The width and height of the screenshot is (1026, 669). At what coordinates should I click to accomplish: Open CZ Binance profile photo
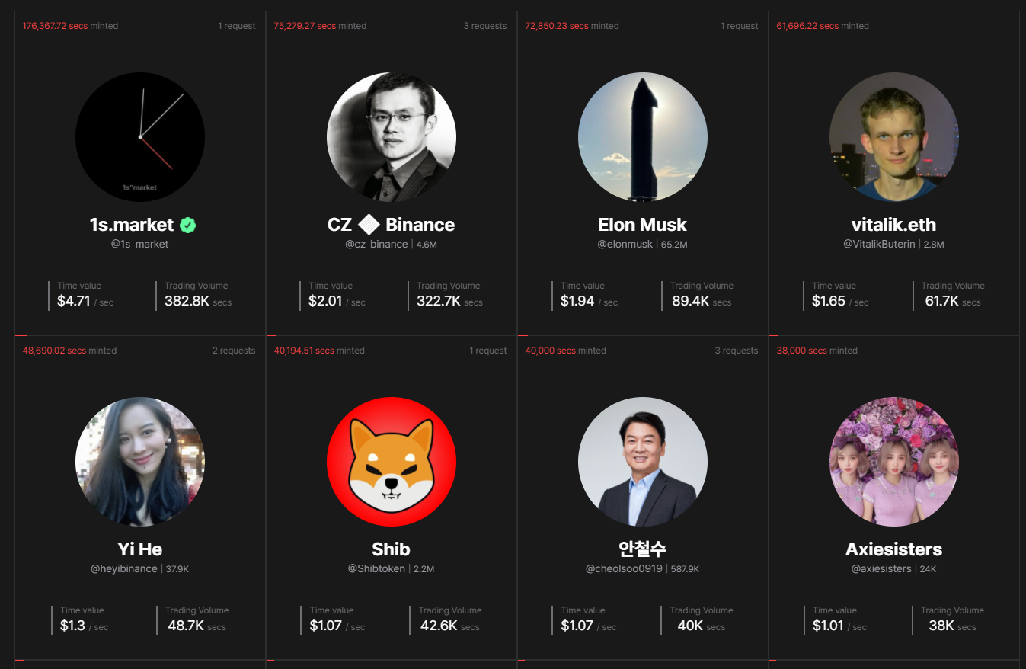coord(392,137)
